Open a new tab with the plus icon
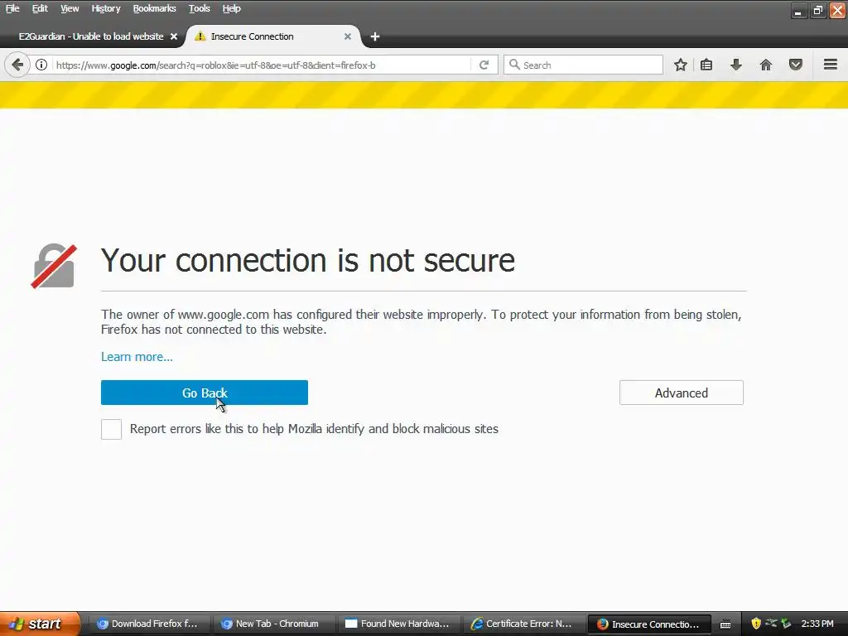Image resolution: width=848 pixels, height=636 pixels. click(x=375, y=36)
